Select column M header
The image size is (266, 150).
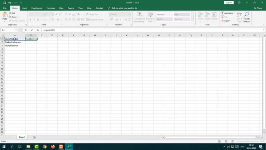click(x=148, y=35)
